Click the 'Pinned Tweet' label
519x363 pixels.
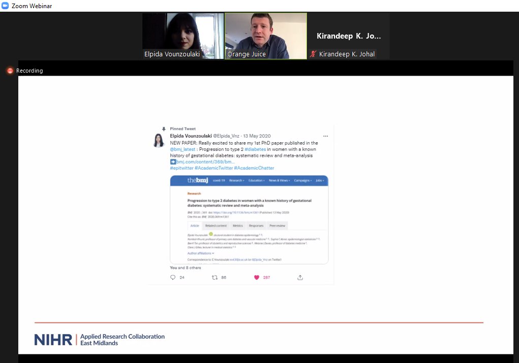[182, 129]
